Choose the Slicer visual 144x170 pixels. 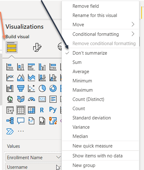point(10,110)
